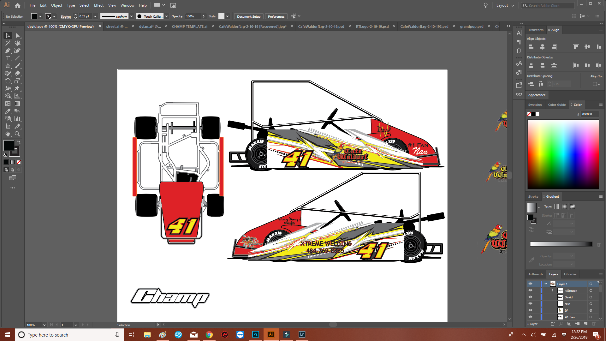The height and width of the screenshot is (341, 606).
Task: Select the Scale tool
Action: coord(17,81)
